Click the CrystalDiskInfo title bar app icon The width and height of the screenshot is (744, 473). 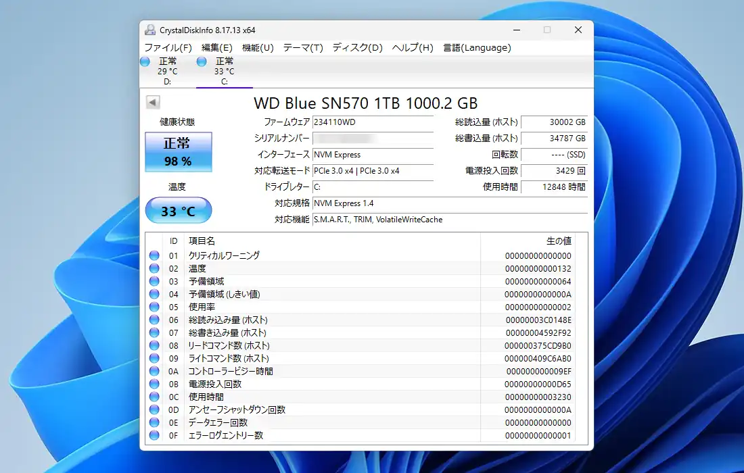[150, 30]
